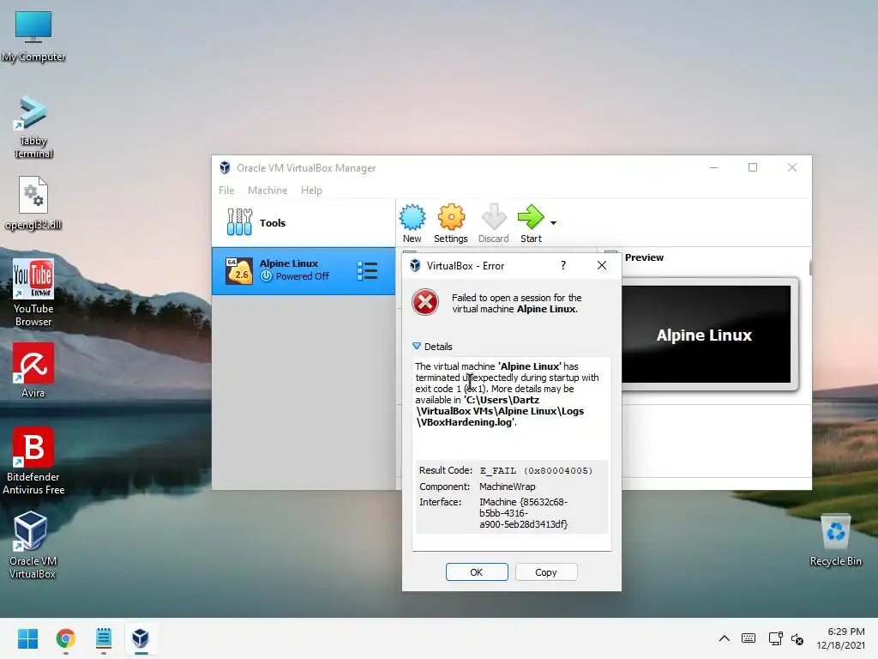
Task: Close the VirtualBox Error dialog
Action: pos(602,265)
